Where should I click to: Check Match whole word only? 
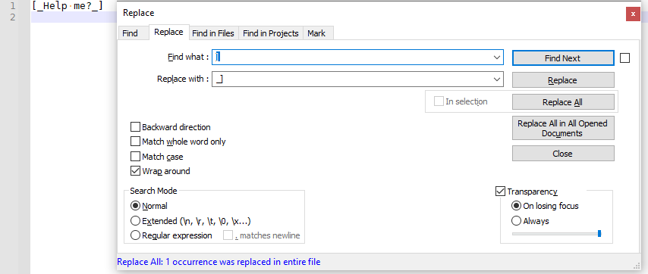[x=135, y=142]
